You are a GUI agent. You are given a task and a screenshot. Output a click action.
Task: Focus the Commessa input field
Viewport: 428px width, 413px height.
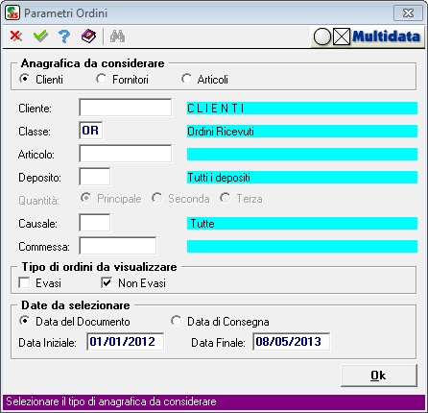click(118, 246)
